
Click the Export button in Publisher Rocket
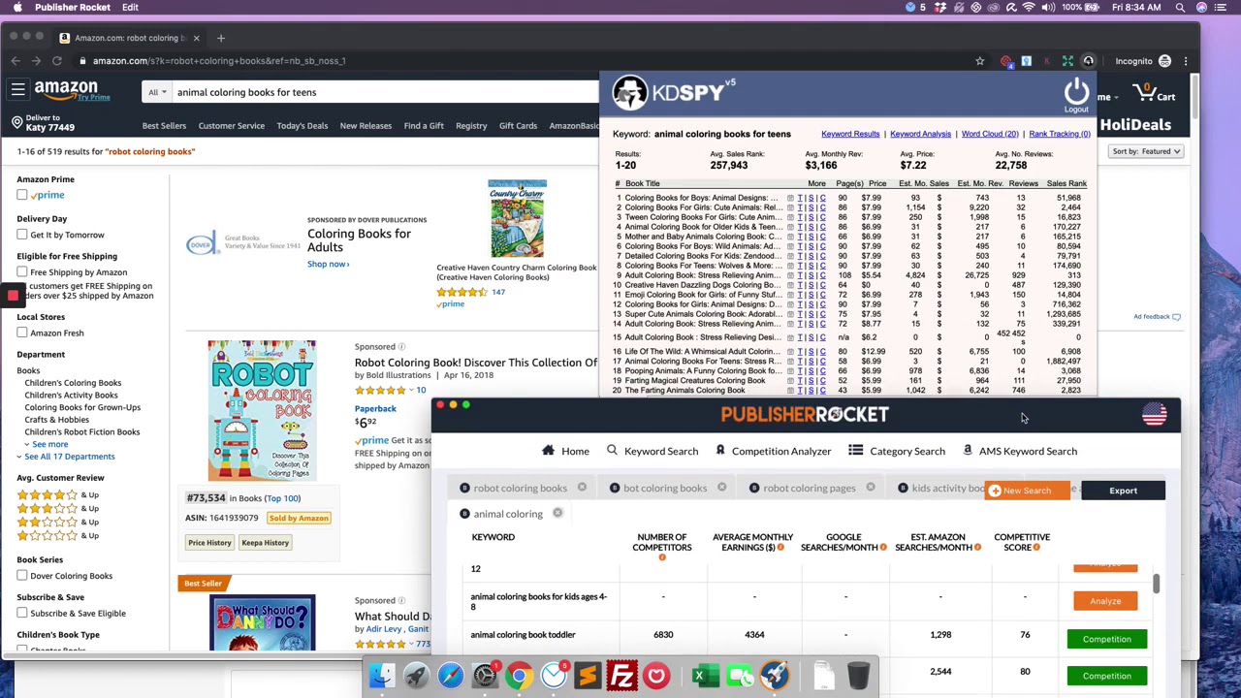(x=1123, y=490)
